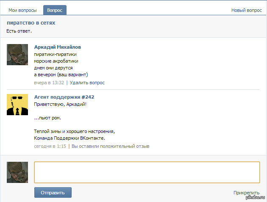Viewport: 267px width, 202px height.
Task: Click the Есть ответ status text
Action: coord(19,31)
